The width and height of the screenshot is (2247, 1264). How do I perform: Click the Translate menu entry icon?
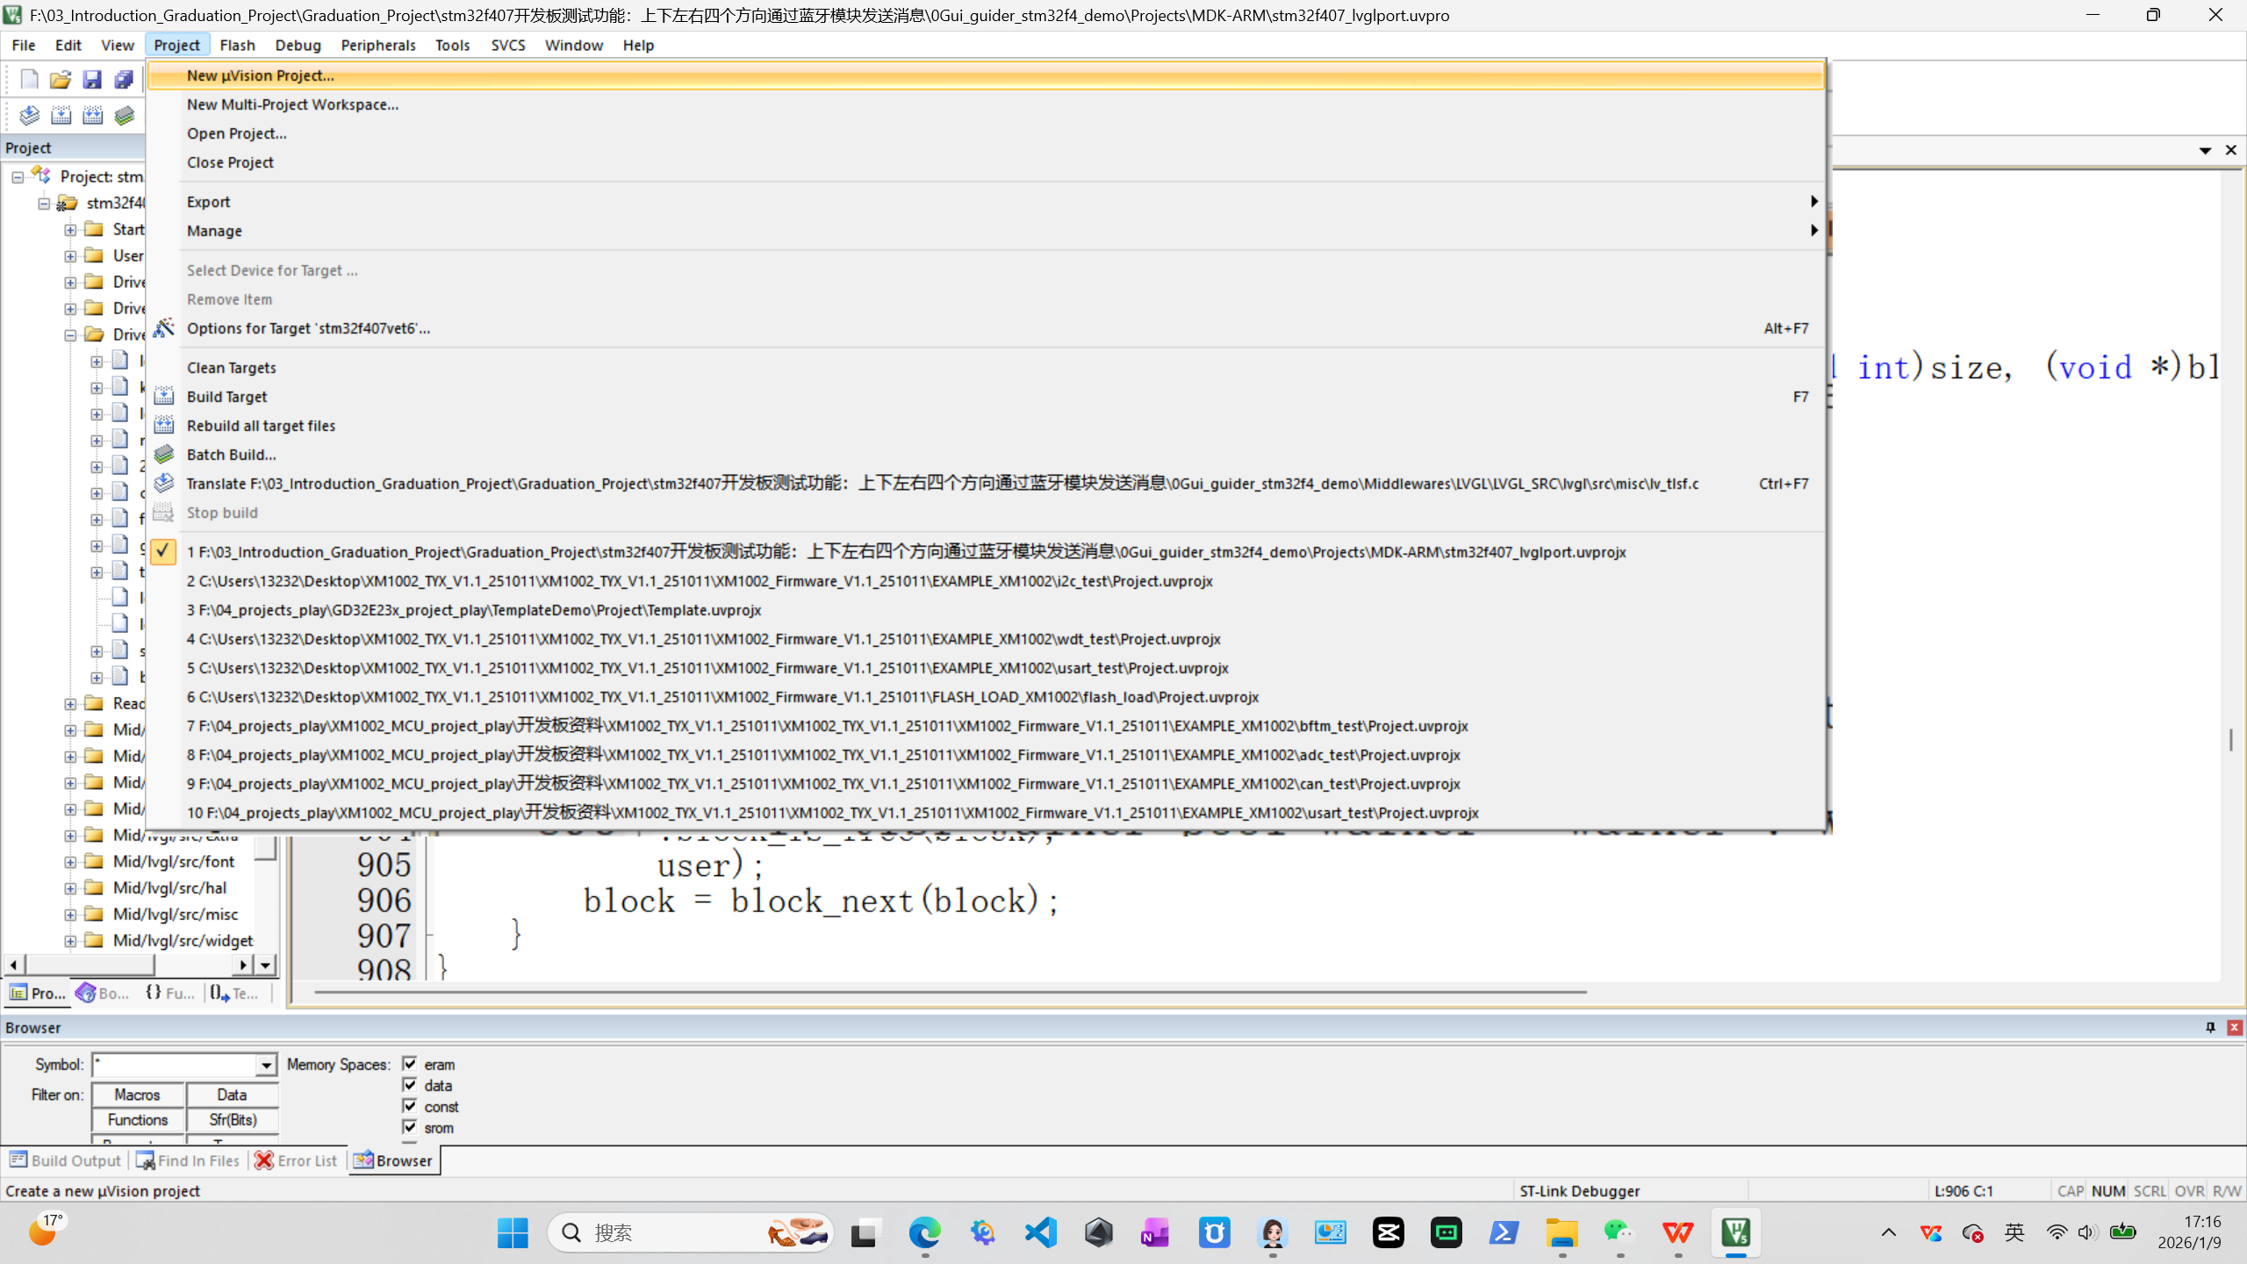(163, 484)
